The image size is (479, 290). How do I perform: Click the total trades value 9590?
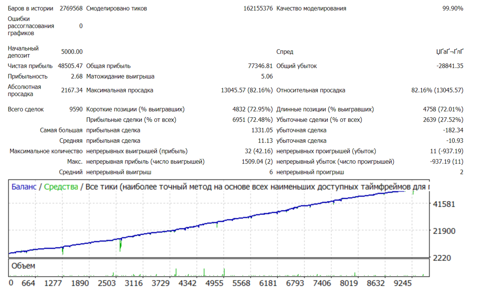point(76,109)
